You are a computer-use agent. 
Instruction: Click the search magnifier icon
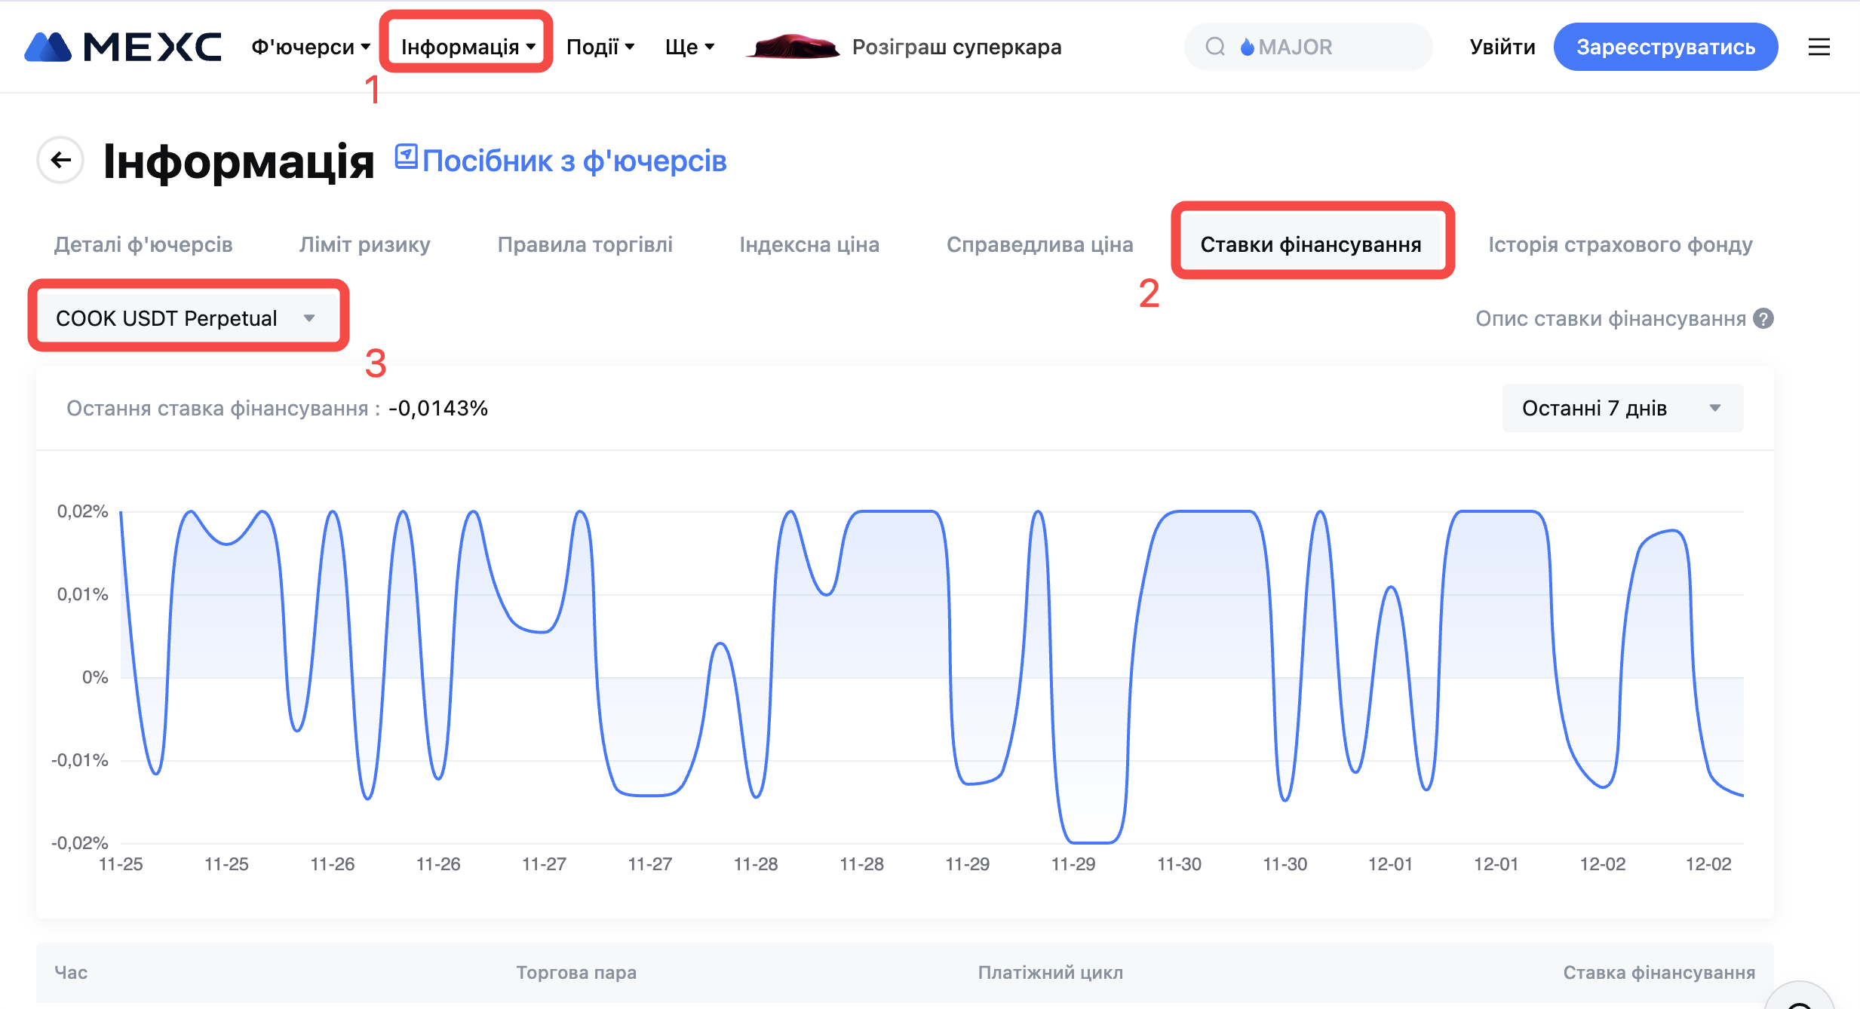pyautogui.click(x=1214, y=47)
